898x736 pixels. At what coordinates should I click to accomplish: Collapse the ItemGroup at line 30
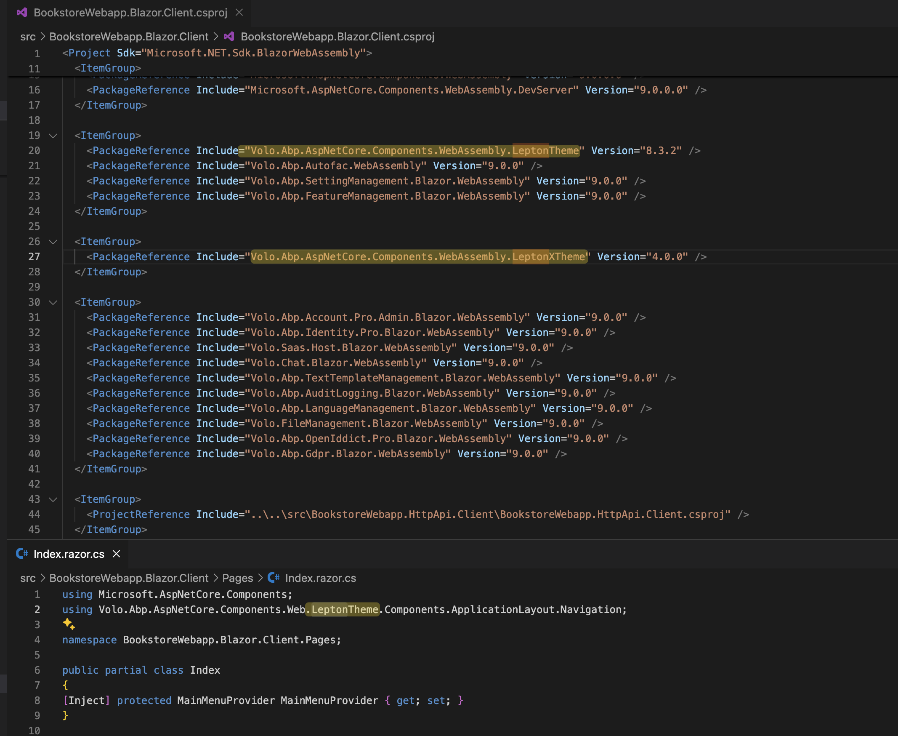pos(53,302)
